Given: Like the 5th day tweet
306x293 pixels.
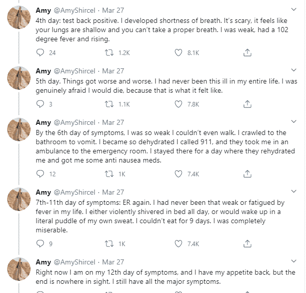Looking at the screenshot, I should tap(178, 104).
